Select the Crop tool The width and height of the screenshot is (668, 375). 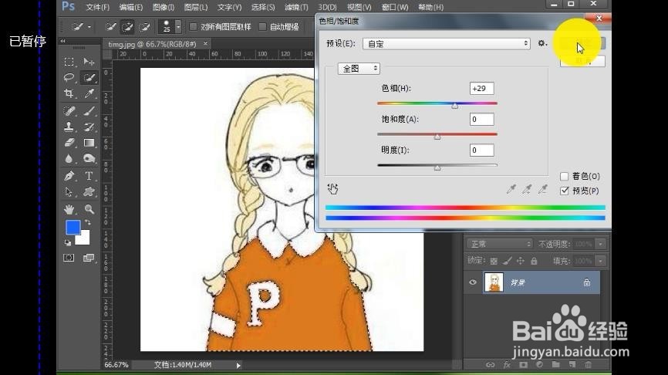(x=69, y=93)
